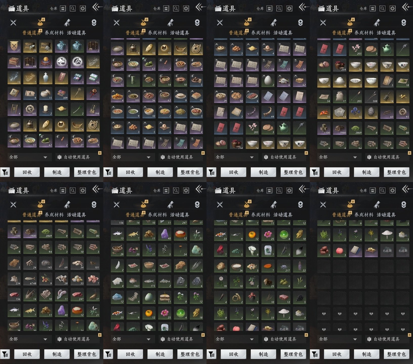Select the crossed-swords banner item with count 37

(x=14, y=46)
